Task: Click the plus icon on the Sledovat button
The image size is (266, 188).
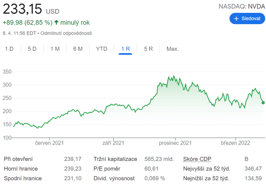Action: pyautogui.click(x=236, y=19)
